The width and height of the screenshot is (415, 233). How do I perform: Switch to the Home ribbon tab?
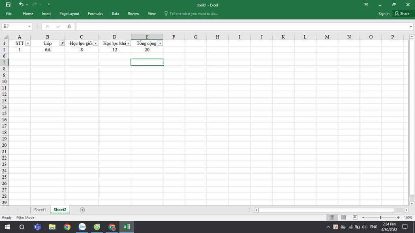click(28, 14)
